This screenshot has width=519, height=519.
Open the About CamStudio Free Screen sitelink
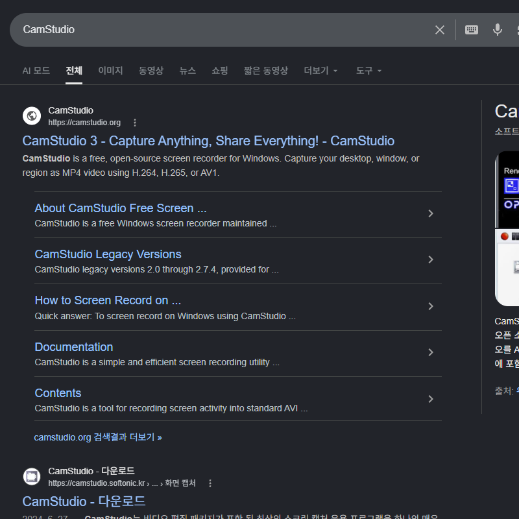point(121,208)
